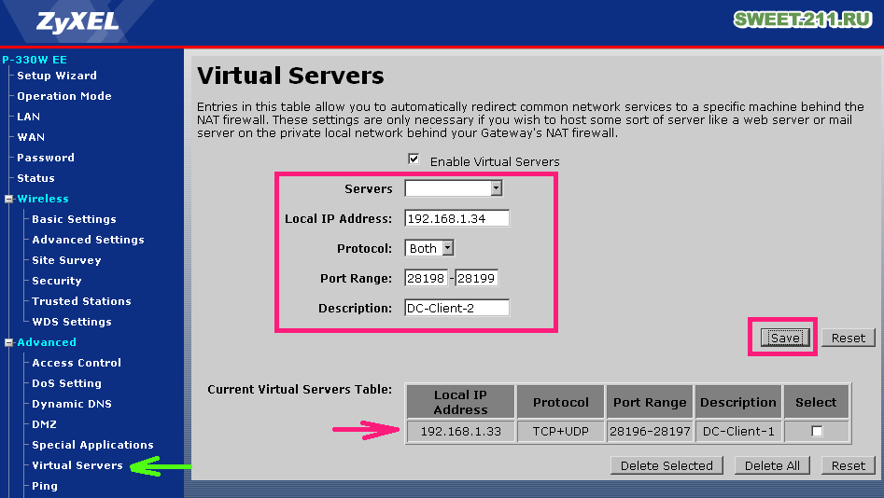
Task: Open Site Survey page
Action: 66,260
